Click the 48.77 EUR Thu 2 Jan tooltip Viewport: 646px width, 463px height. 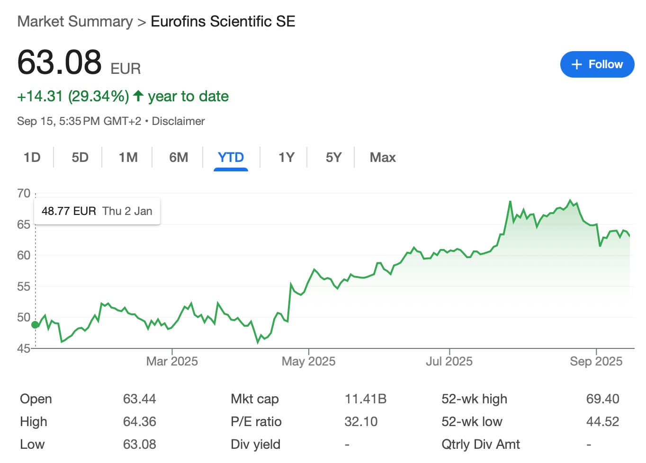click(97, 211)
